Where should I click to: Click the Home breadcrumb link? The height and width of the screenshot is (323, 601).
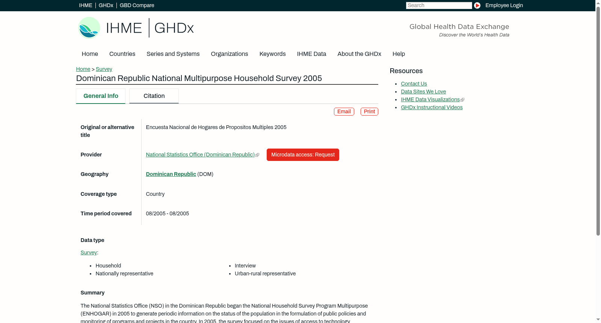click(83, 69)
